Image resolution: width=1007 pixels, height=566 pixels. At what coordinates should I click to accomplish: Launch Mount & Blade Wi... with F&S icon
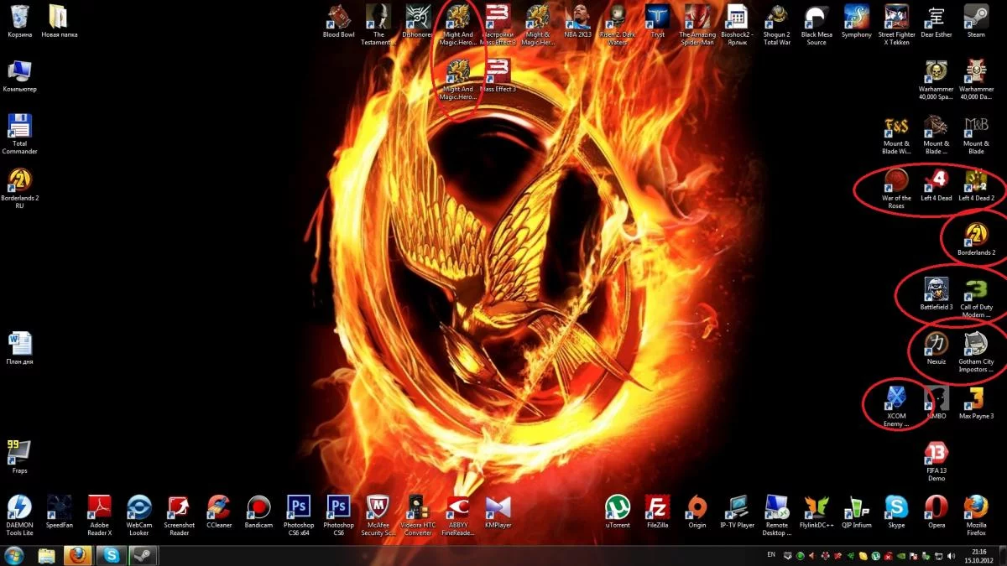point(896,134)
